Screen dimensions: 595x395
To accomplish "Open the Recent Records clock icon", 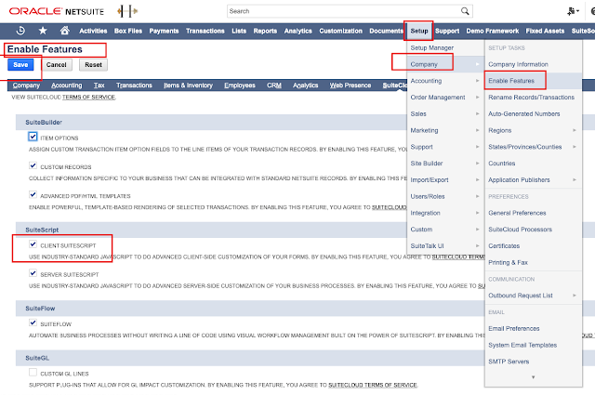I will point(20,31).
